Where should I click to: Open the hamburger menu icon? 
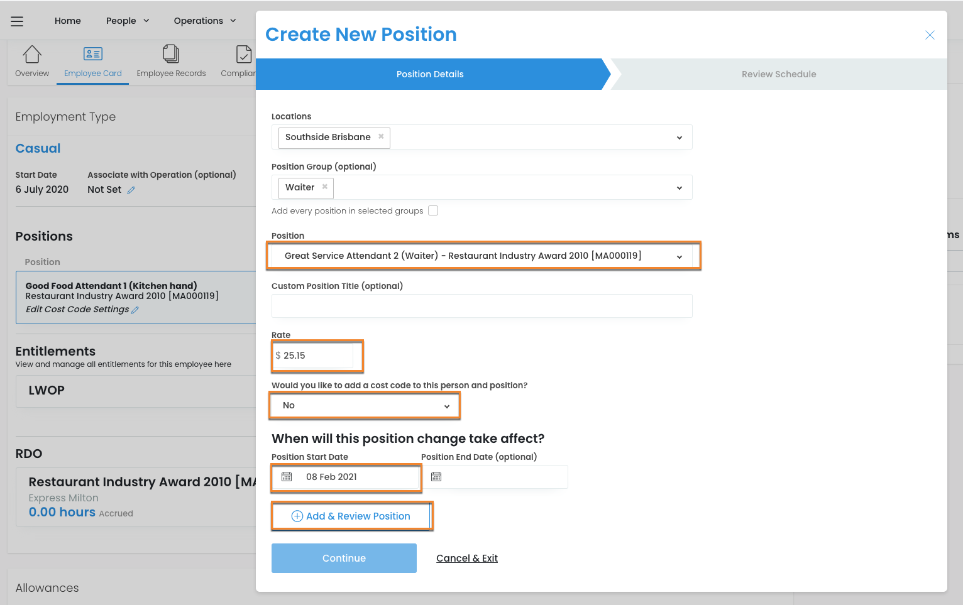point(17,21)
